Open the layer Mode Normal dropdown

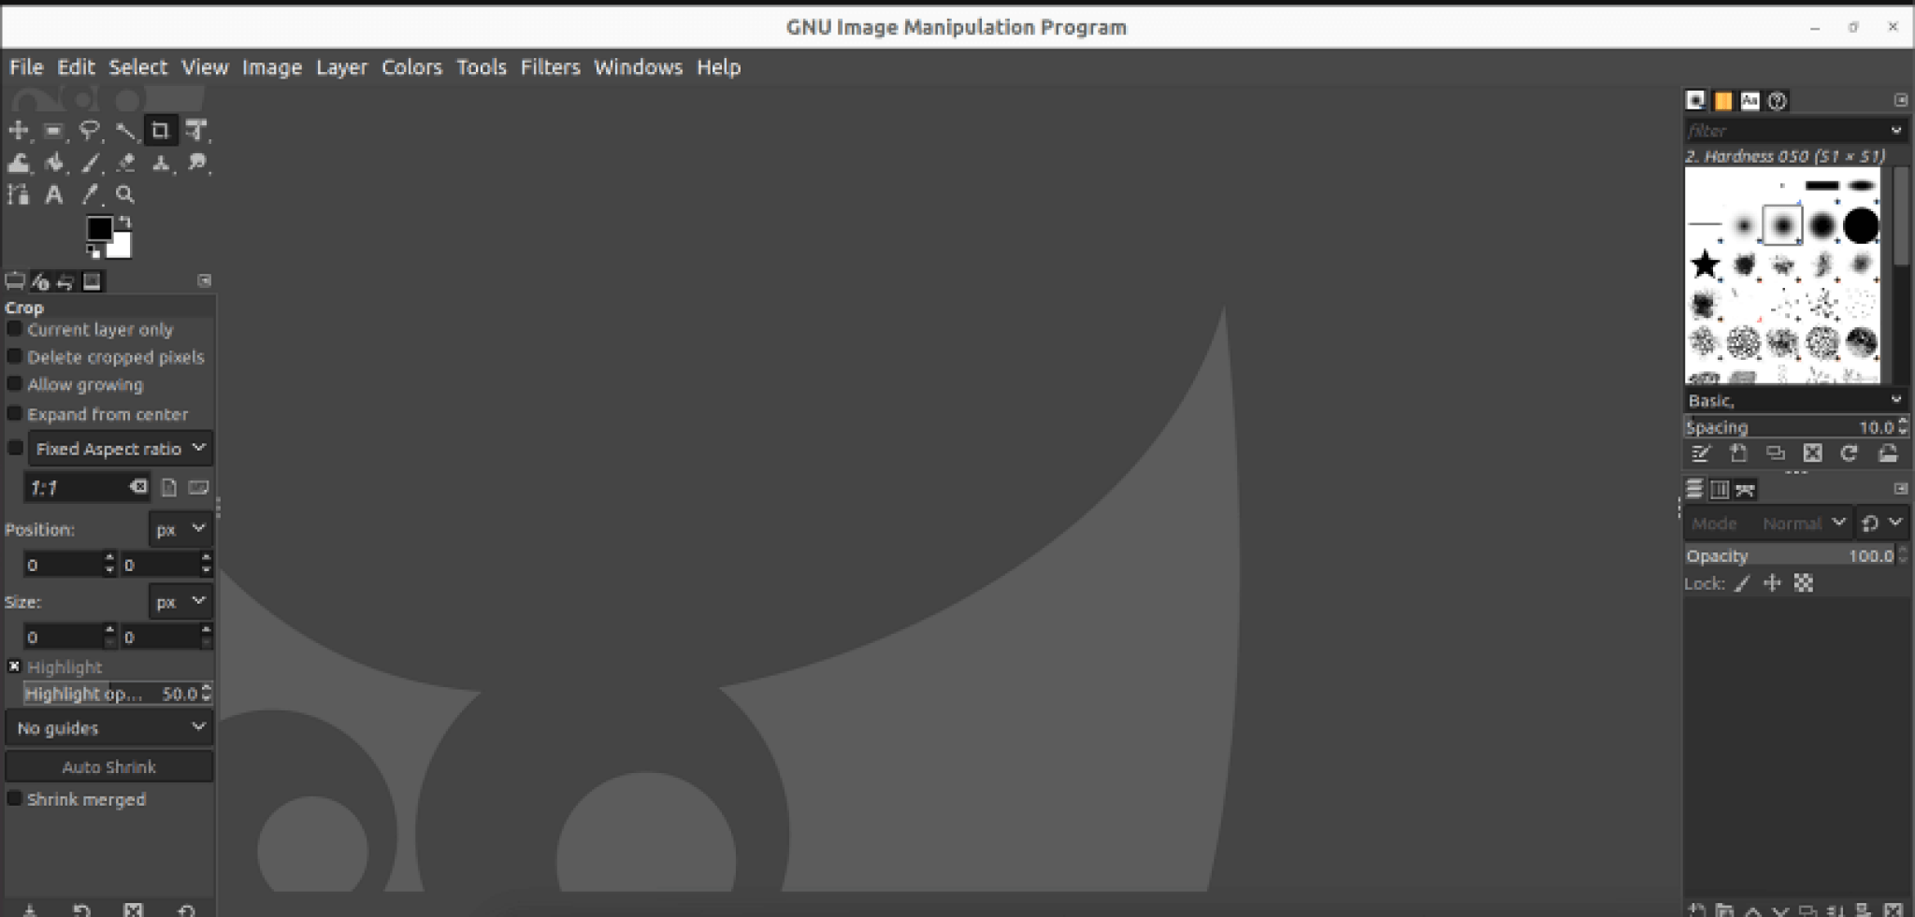pos(1768,523)
